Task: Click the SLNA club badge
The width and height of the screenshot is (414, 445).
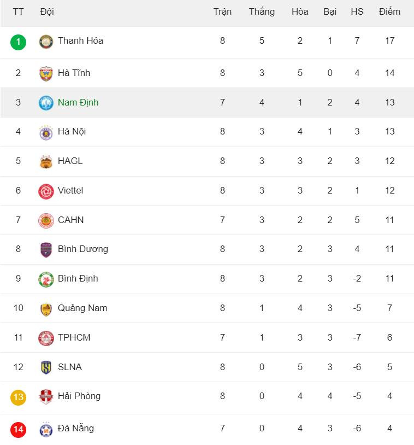Action: (x=46, y=367)
